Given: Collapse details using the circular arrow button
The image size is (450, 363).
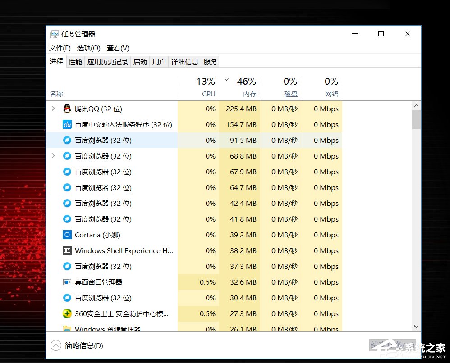Looking at the screenshot, I should (x=56, y=345).
